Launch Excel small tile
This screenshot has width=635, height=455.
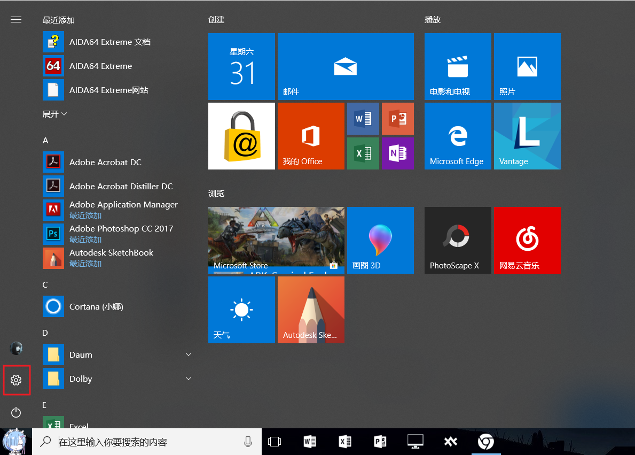click(363, 153)
